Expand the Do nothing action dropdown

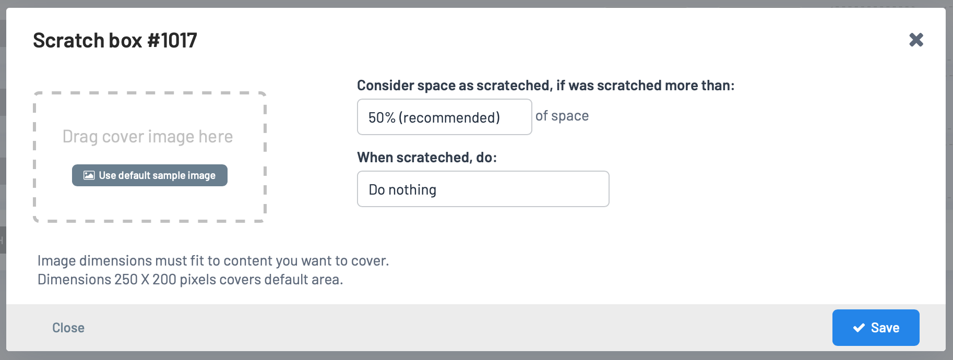483,189
